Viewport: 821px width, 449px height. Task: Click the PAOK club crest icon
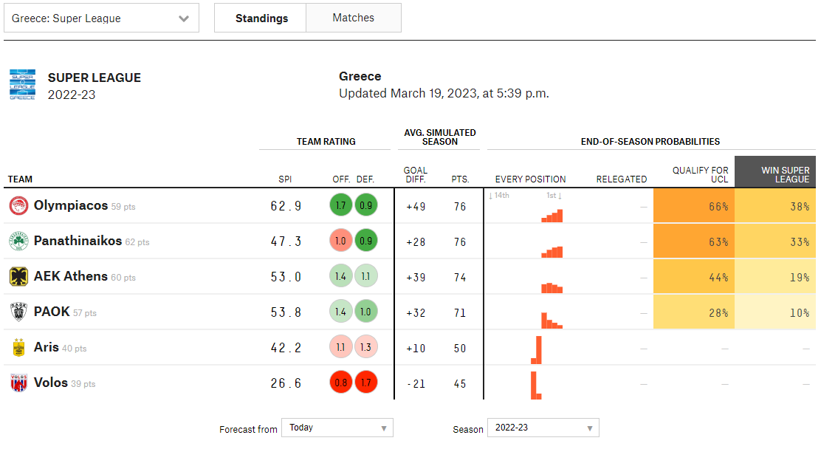pyautogui.click(x=18, y=312)
